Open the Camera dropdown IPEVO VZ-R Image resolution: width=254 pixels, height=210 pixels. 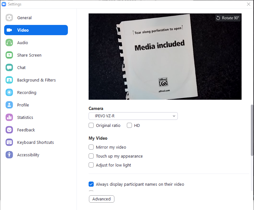coord(133,116)
